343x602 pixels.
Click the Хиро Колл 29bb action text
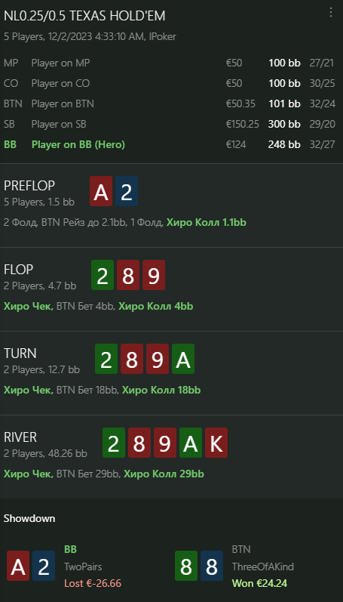point(164,474)
